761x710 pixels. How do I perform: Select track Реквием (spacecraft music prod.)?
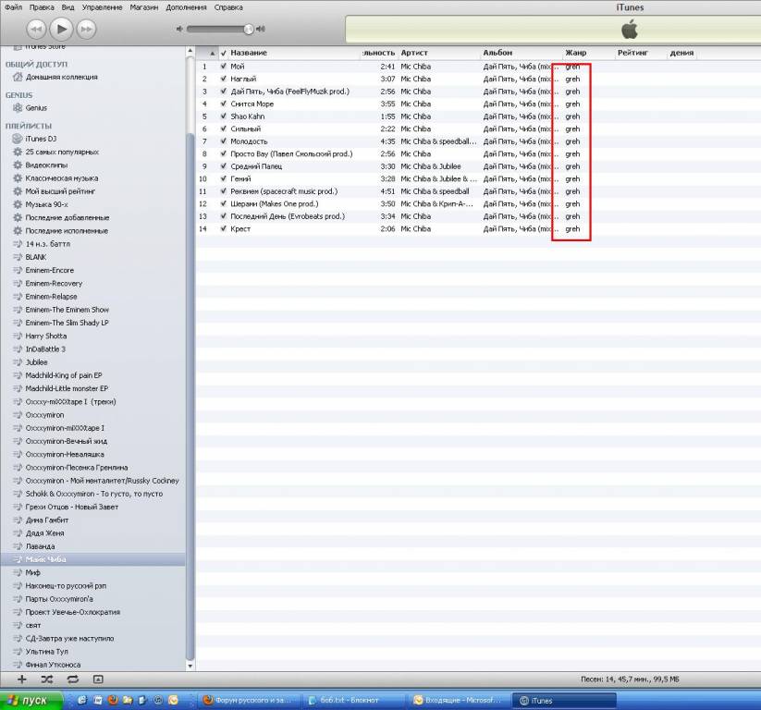click(284, 191)
